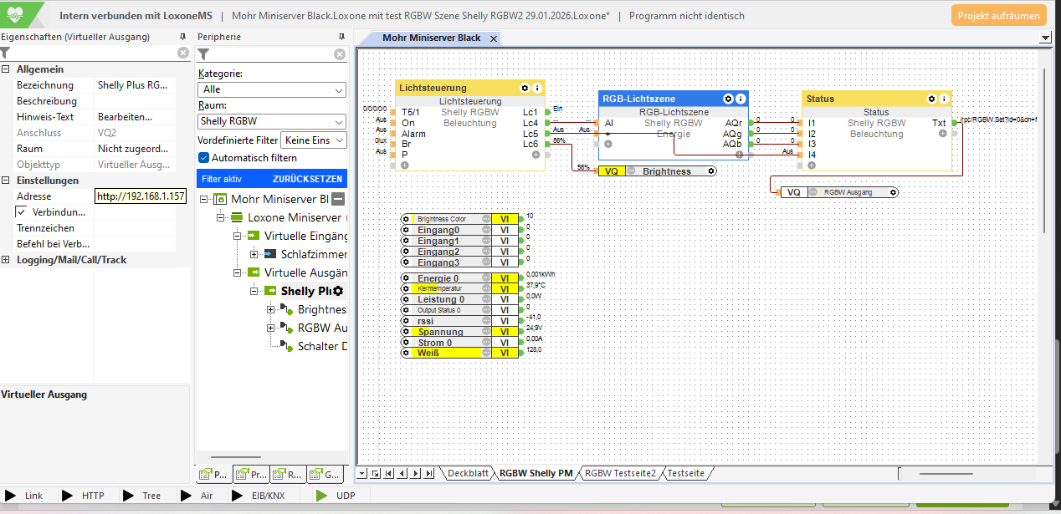
Task: Show info icon of Lichtsteuerung block
Action: tap(537, 88)
